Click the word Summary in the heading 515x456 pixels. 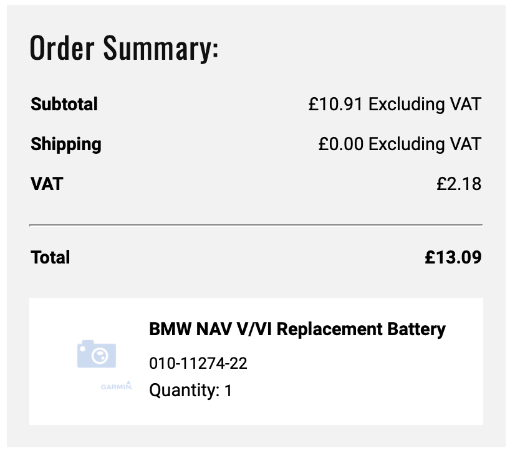coord(161,48)
